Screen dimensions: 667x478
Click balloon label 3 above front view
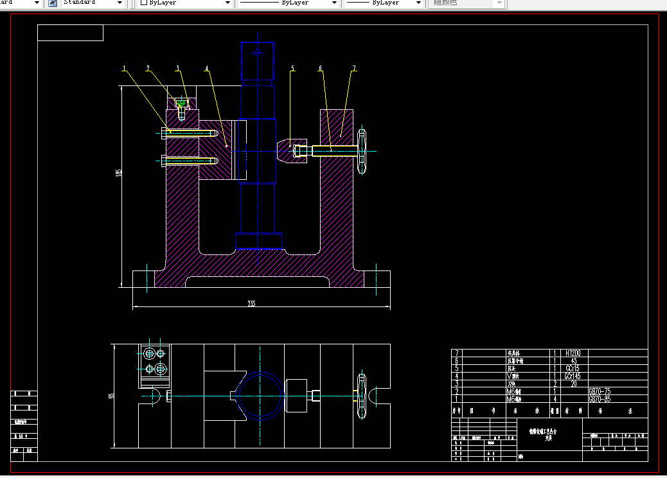click(x=178, y=68)
